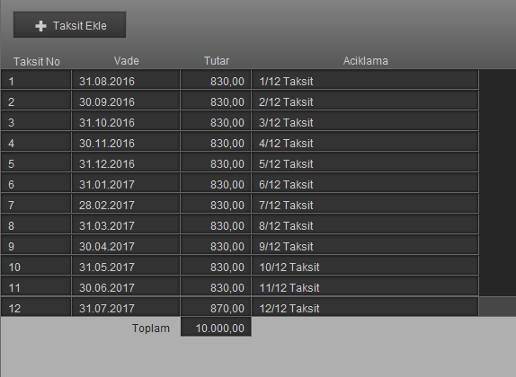Edit the amount for installment 2

(216, 101)
